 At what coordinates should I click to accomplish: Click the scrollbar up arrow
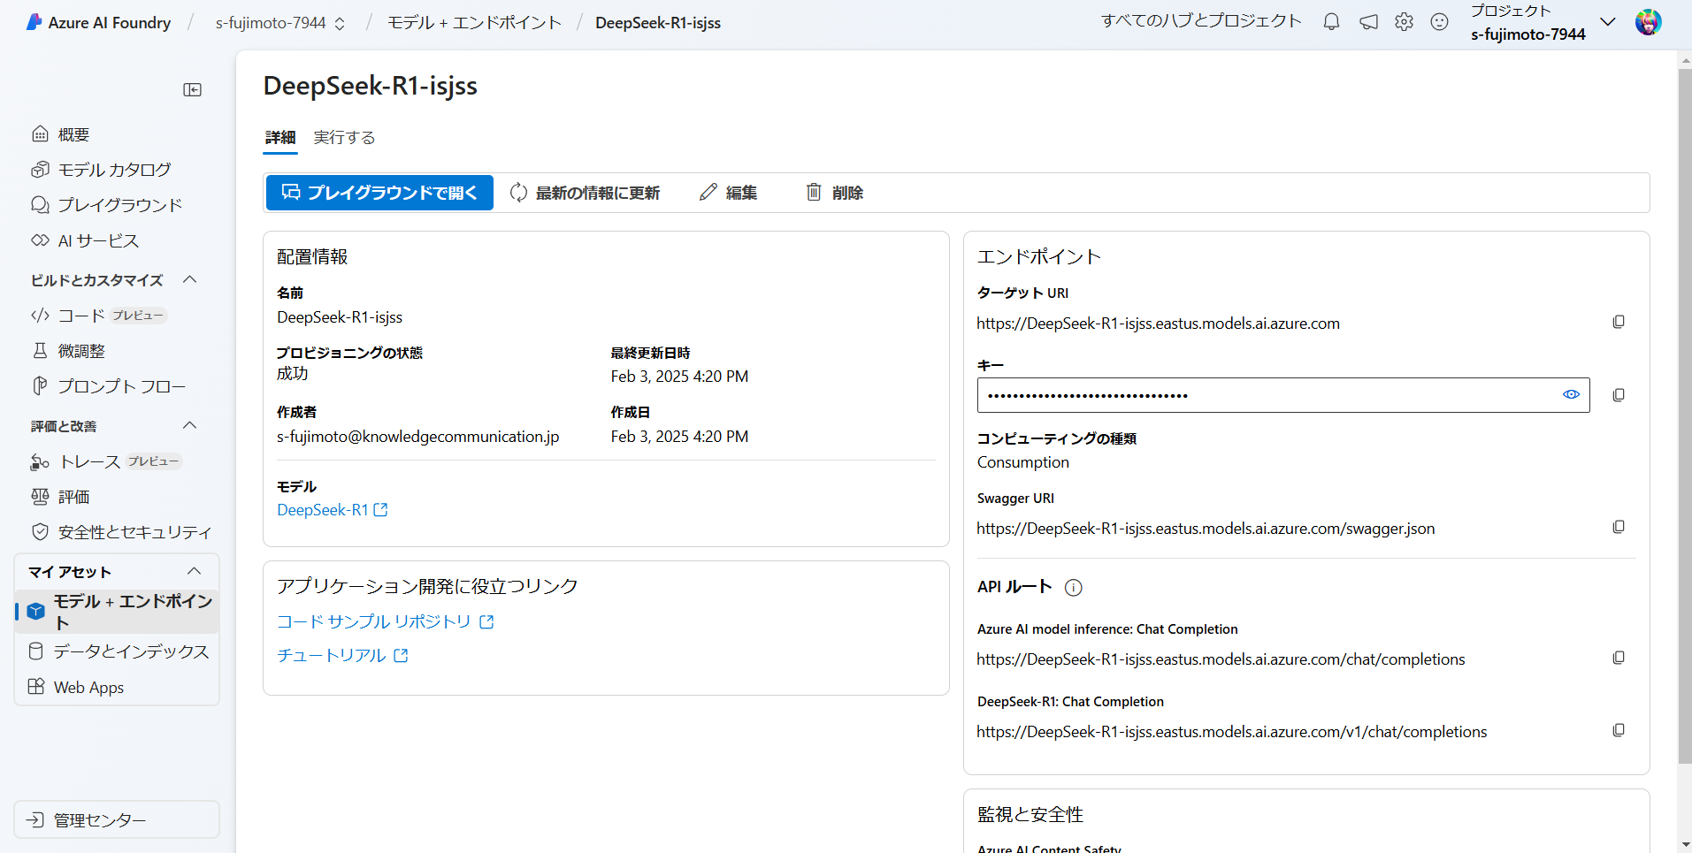click(1685, 59)
